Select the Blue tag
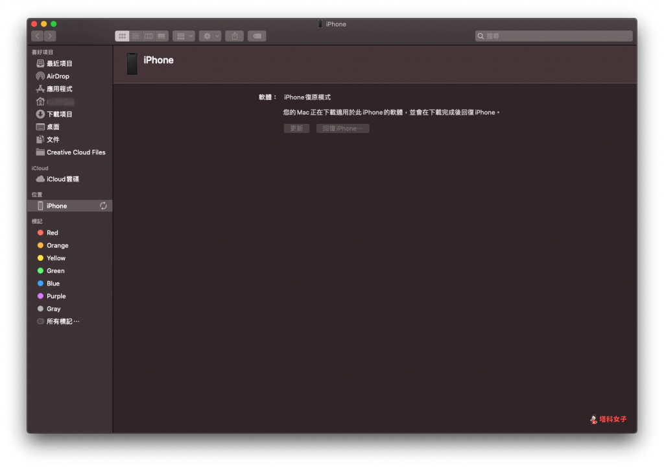The width and height of the screenshot is (664, 469). pos(70,283)
